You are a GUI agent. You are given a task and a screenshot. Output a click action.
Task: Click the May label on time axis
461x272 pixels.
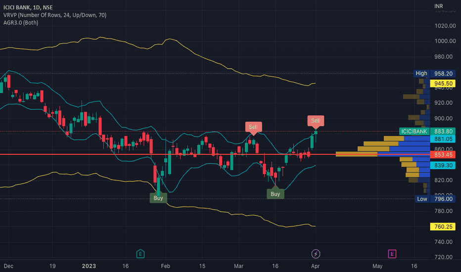[377, 266]
